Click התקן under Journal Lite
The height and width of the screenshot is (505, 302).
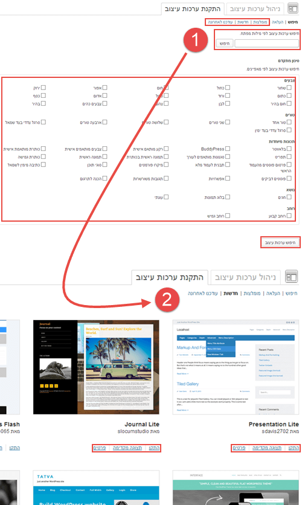(154, 448)
